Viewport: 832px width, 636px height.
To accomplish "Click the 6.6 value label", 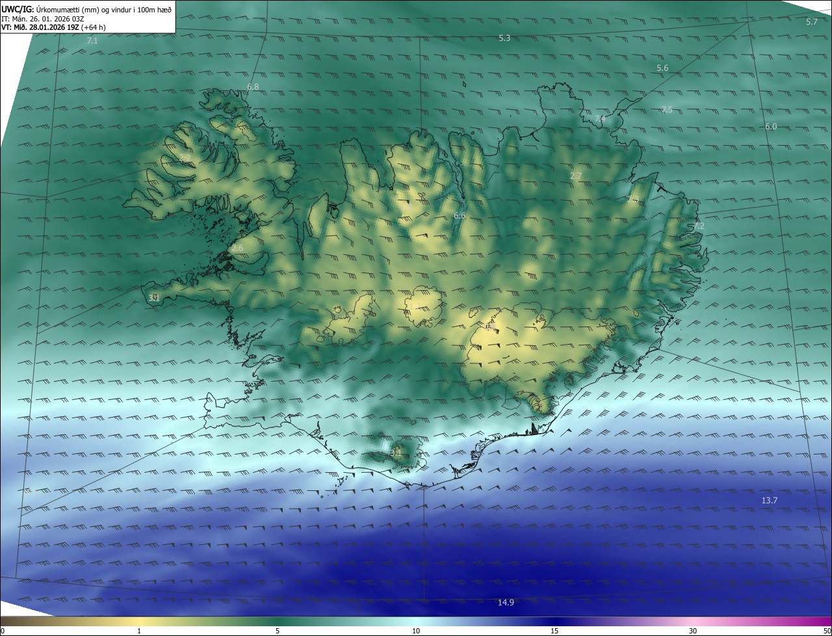I will pos(460,215).
